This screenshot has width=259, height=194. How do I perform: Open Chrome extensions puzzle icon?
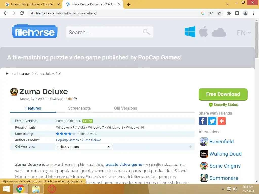click(x=229, y=13)
